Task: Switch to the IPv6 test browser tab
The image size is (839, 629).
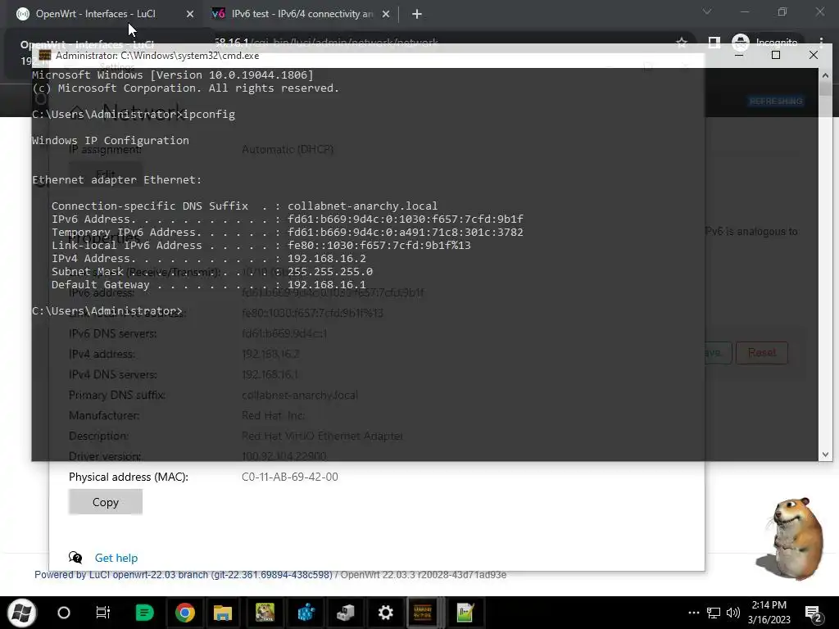Action: [300, 14]
